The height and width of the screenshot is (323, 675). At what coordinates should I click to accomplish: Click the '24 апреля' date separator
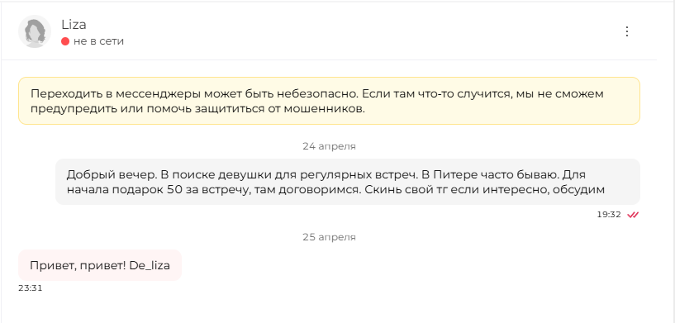(x=329, y=146)
